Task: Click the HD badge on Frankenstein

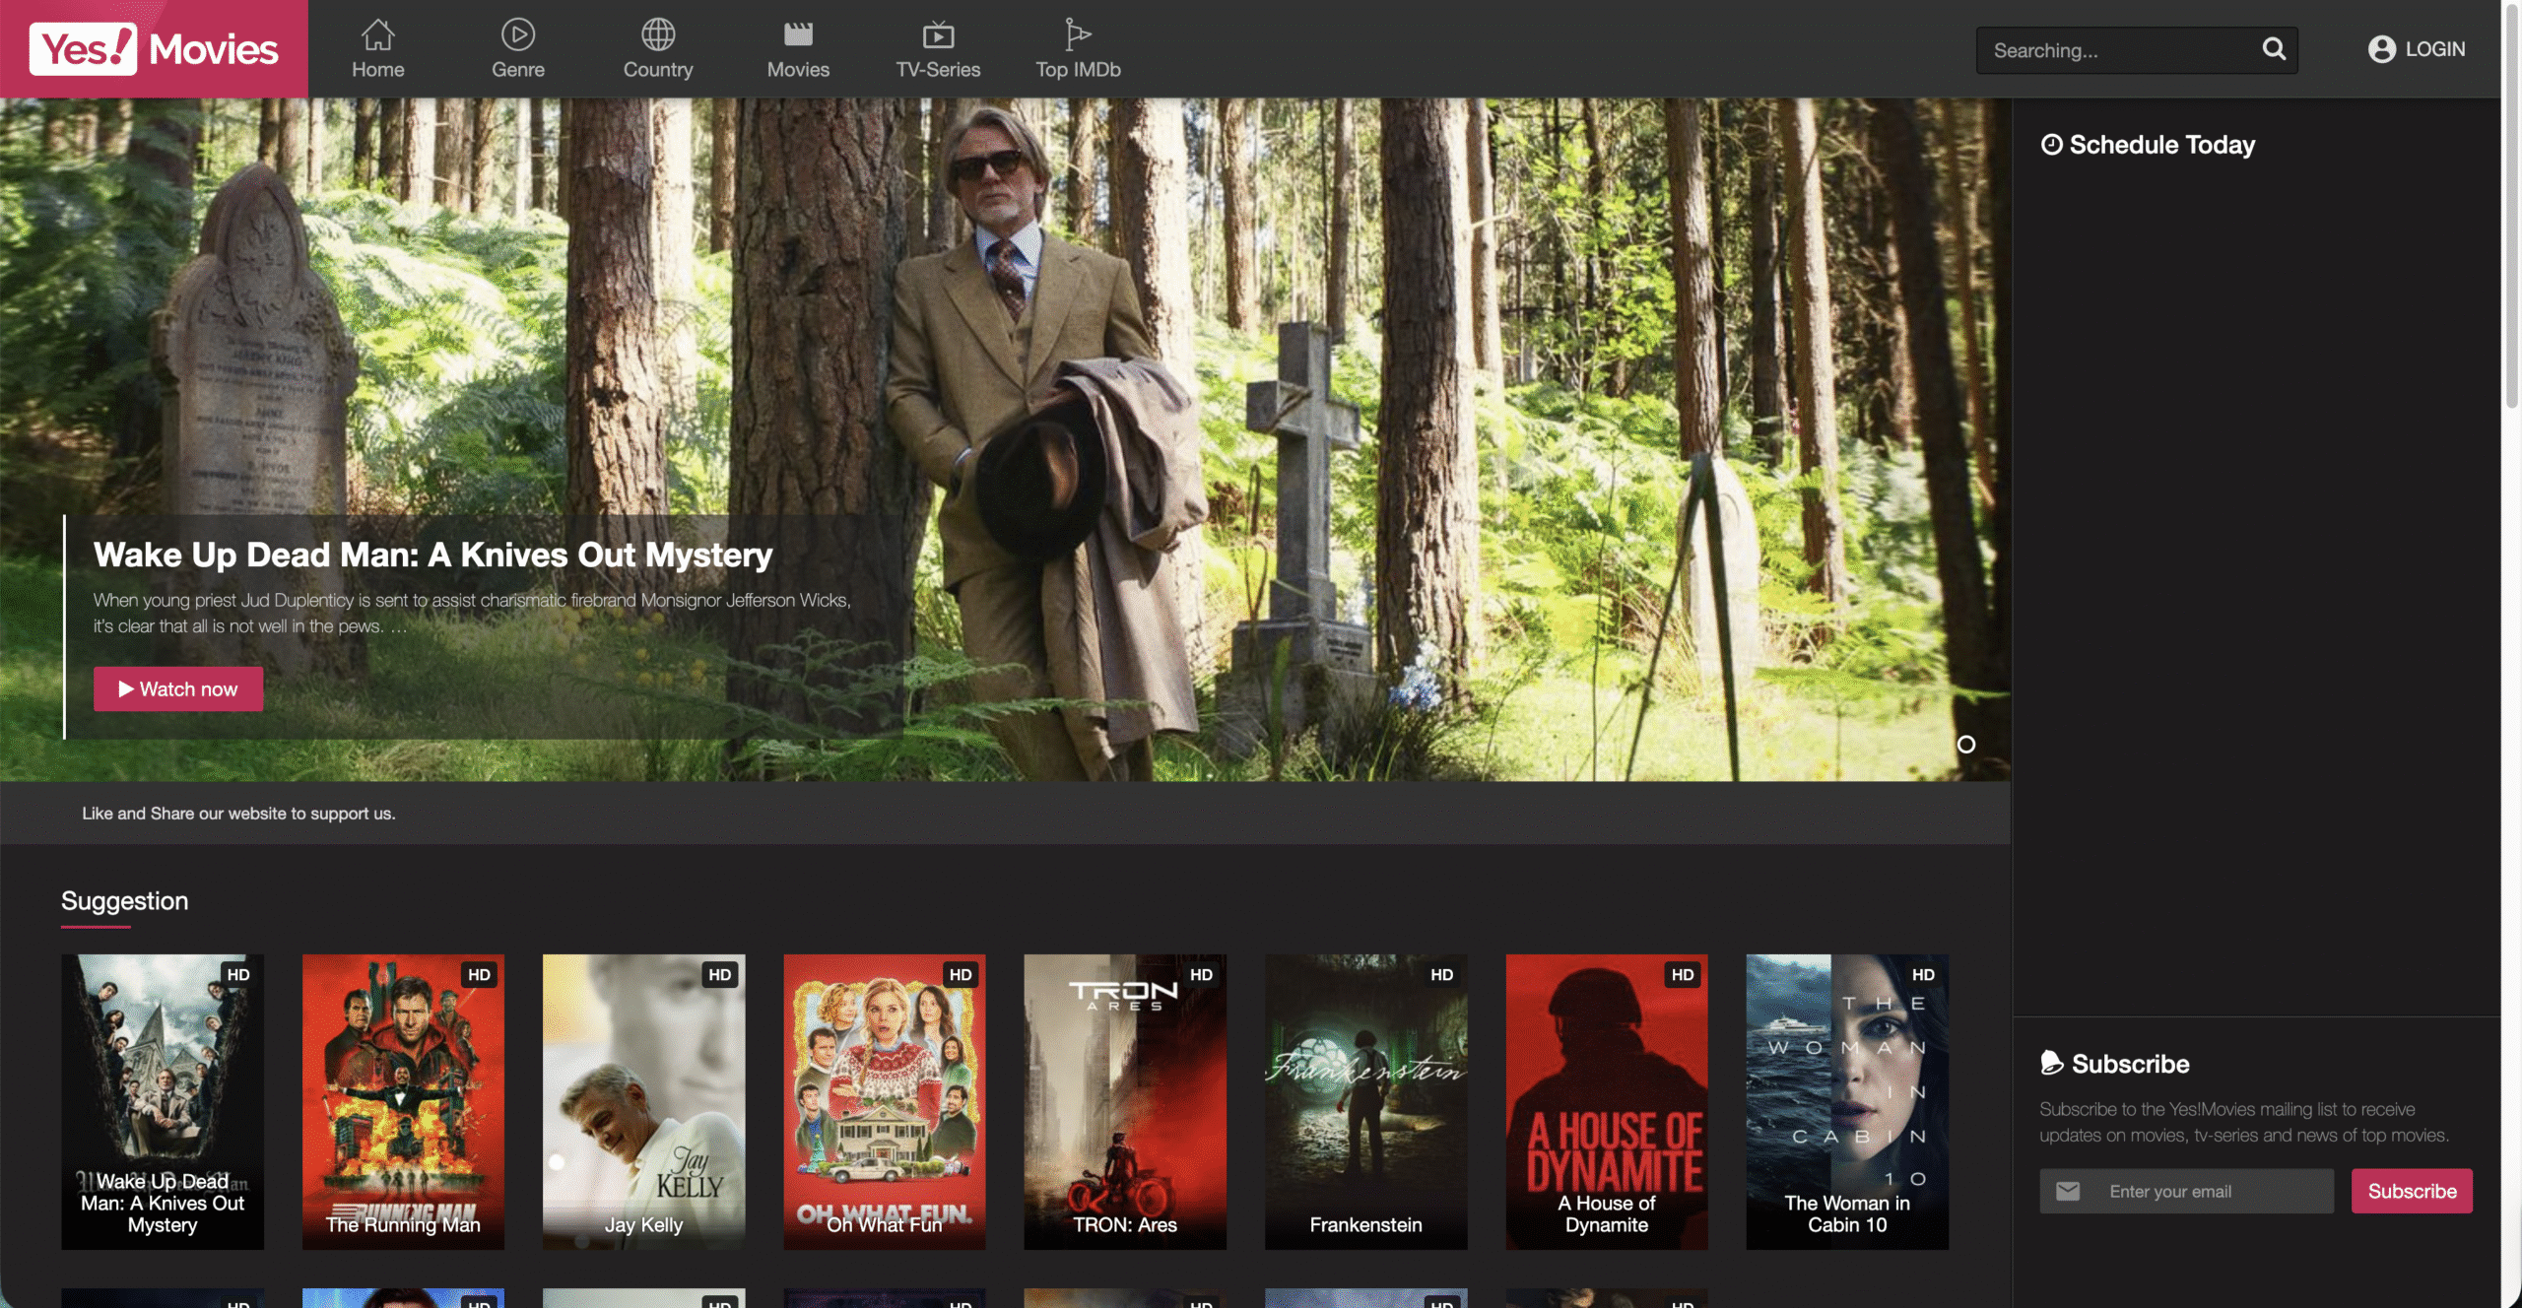Action: pyautogui.click(x=1442, y=974)
